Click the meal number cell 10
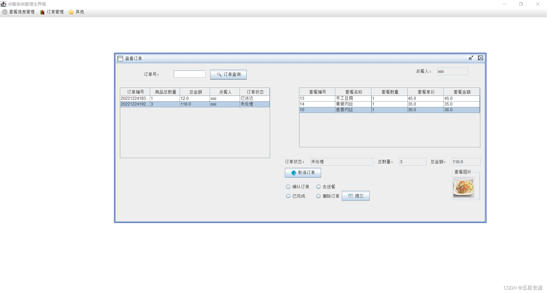 coord(317,110)
